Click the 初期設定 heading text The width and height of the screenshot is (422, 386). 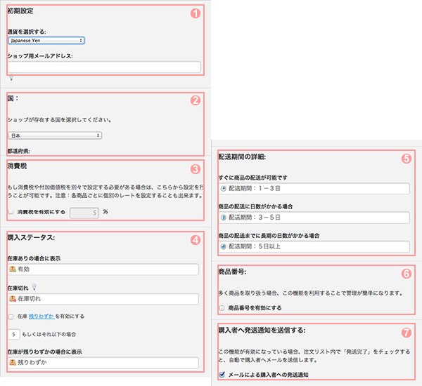20,11
